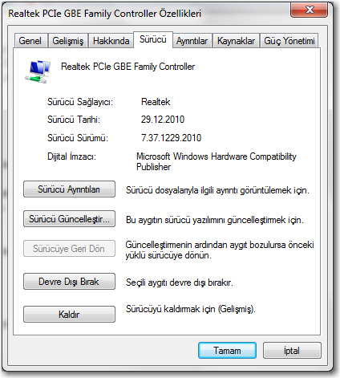The width and height of the screenshot is (340, 378).
Task: Click the Sürücü Ayrıntıları button
Action: 69,189
